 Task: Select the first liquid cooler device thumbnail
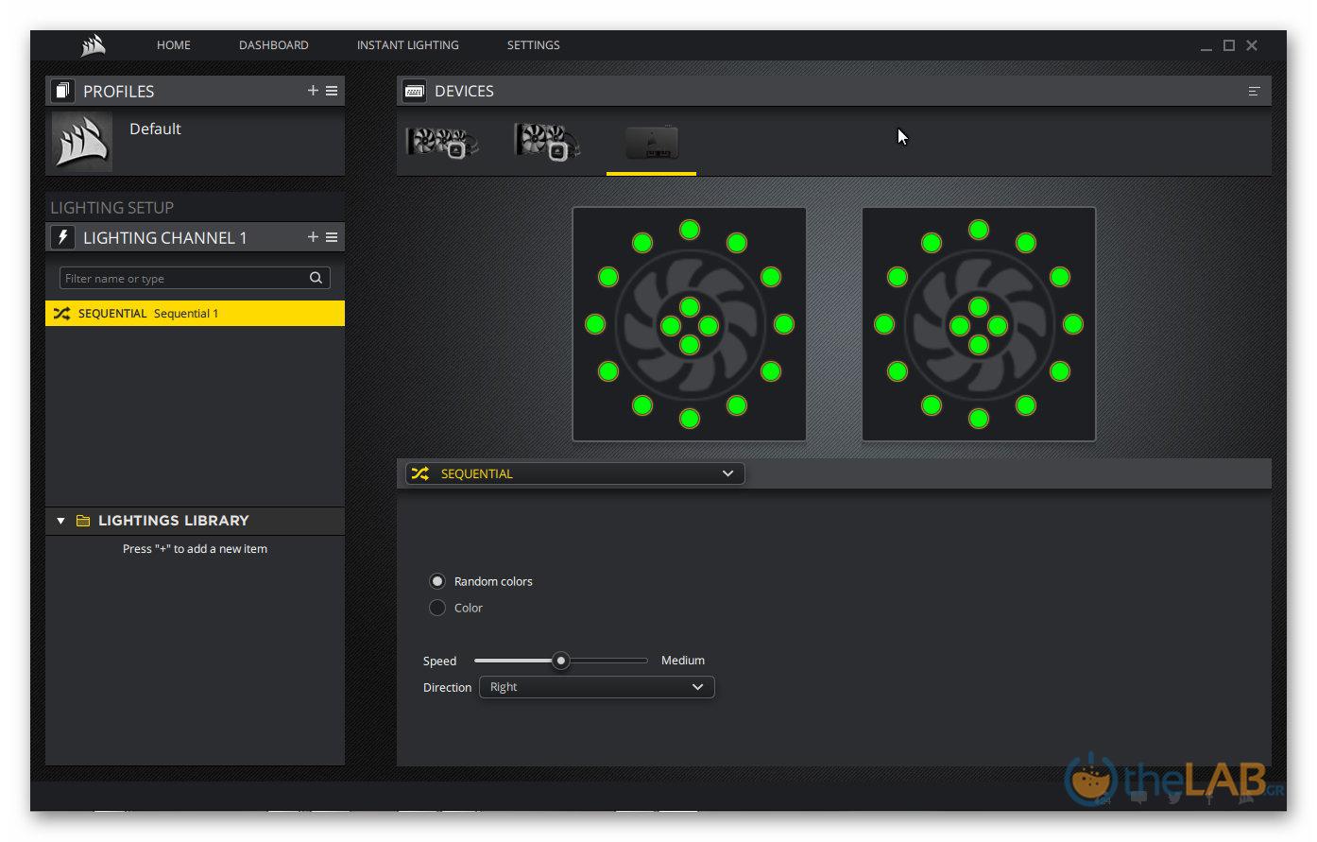coord(442,143)
